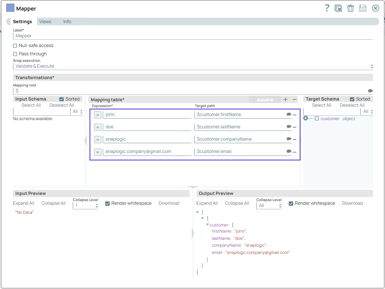
Task: Remove a mapping row with the minus icon
Action: coord(294,99)
